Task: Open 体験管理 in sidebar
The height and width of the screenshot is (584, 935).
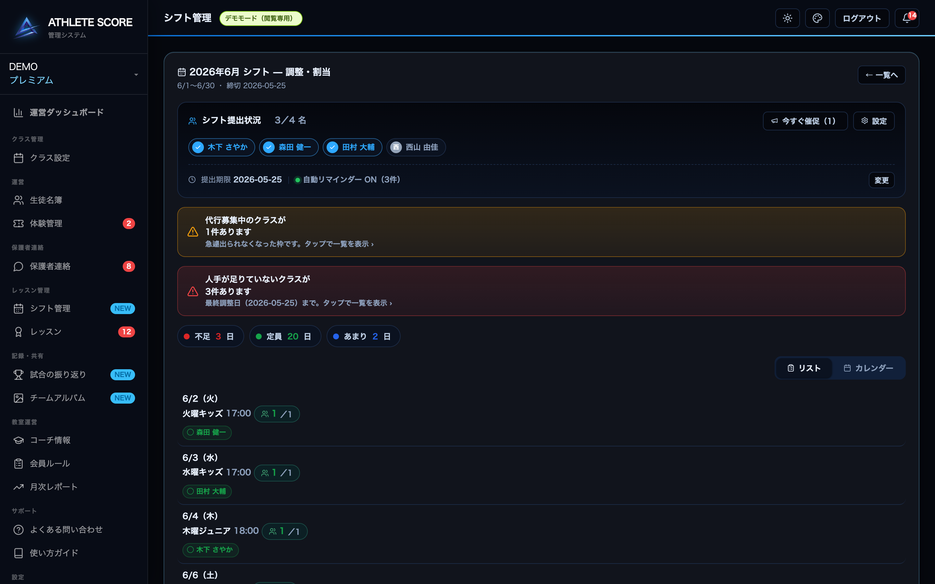Action: click(x=74, y=224)
